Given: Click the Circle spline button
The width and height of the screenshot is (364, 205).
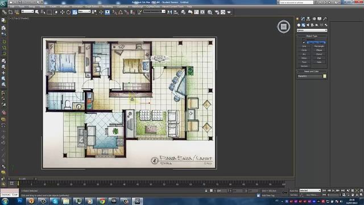Looking at the screenshot, I should (x=304, y=50).
